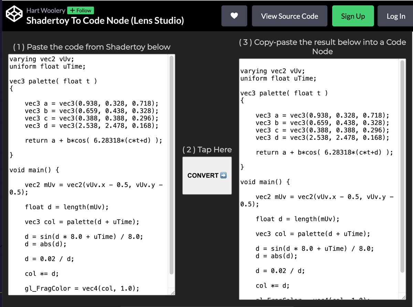Click the resize handle of the result textarea
Screen dimensions: 413x307
[403, 297]
